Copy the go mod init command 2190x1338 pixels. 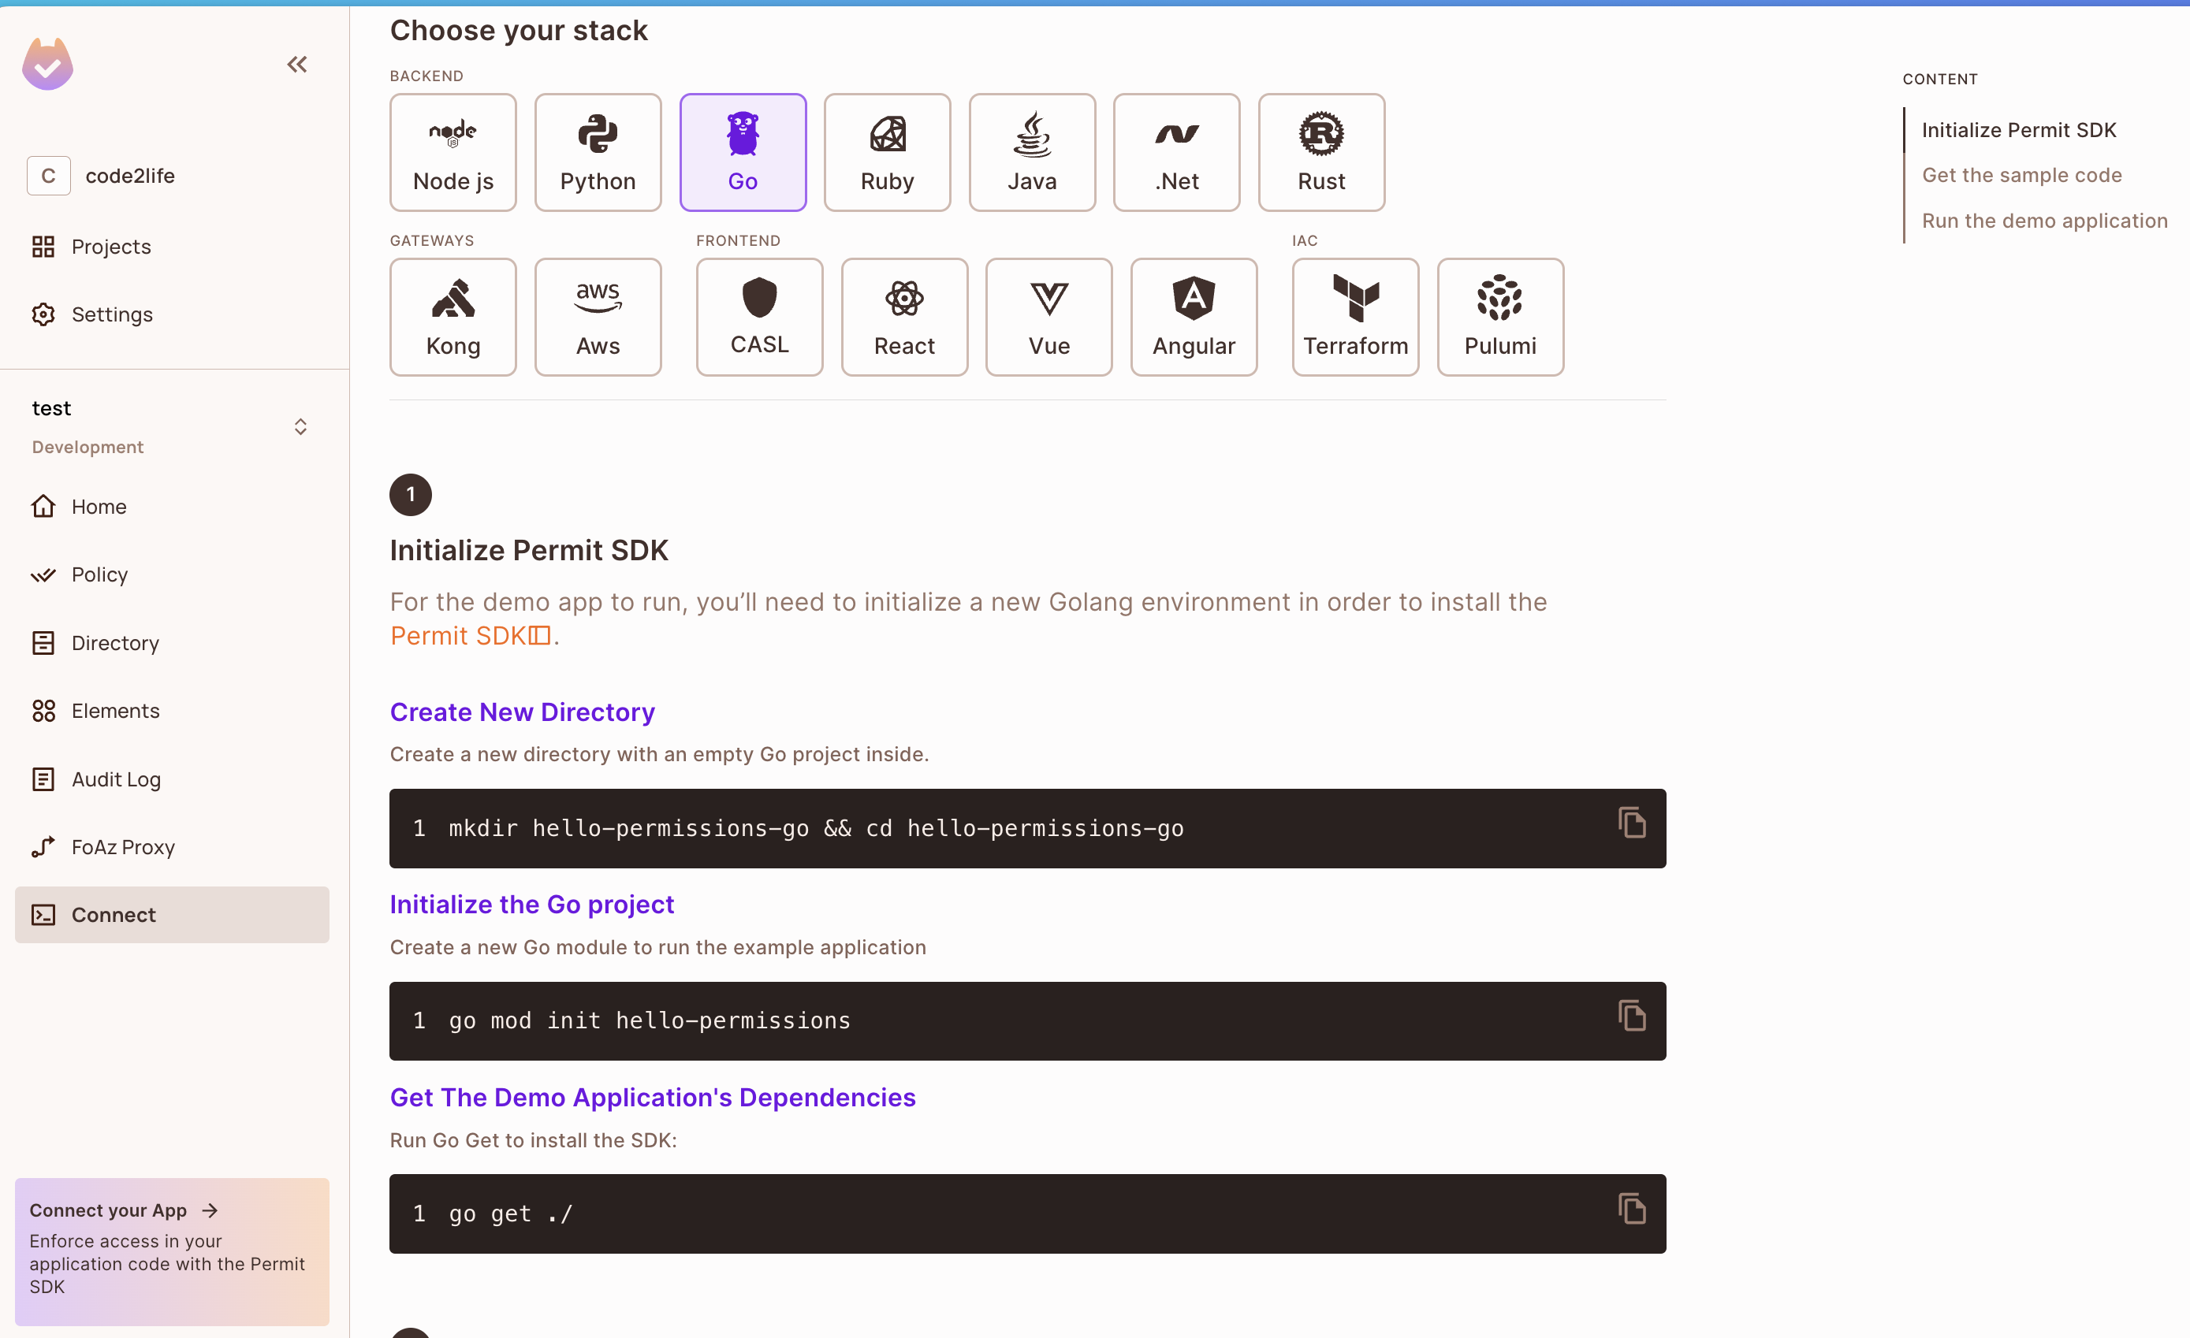pos(1632,1016)
